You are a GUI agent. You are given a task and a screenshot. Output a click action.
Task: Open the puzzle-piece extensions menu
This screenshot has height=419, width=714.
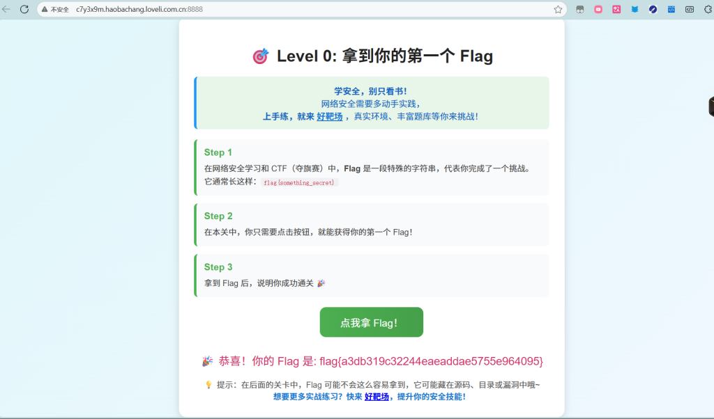tap(706, 10)
